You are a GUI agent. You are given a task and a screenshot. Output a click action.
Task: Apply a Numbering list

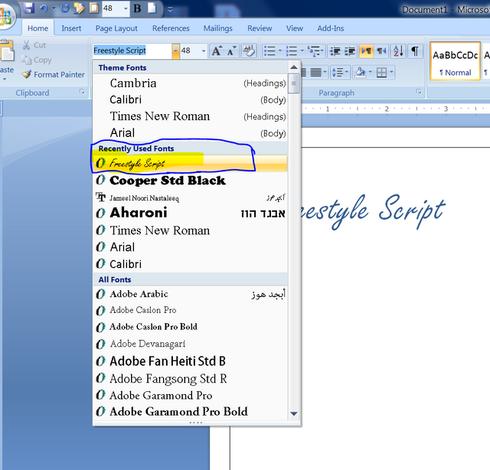point(291,51)
